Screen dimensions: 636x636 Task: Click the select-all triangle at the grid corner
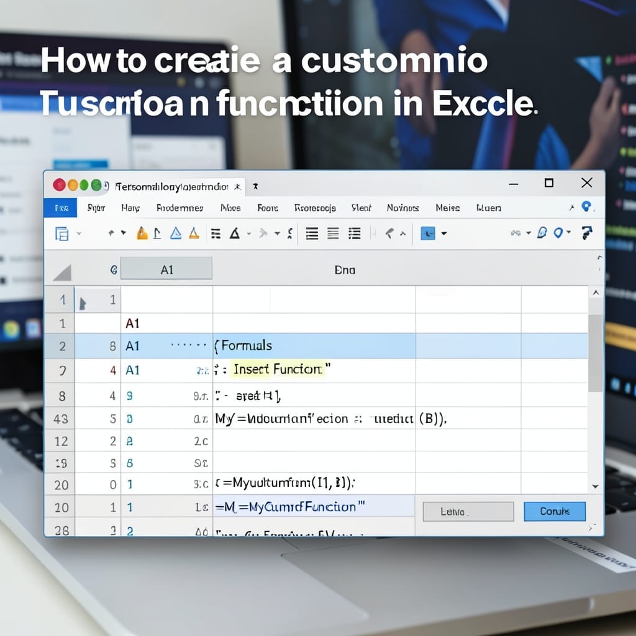tap(63, 273)
